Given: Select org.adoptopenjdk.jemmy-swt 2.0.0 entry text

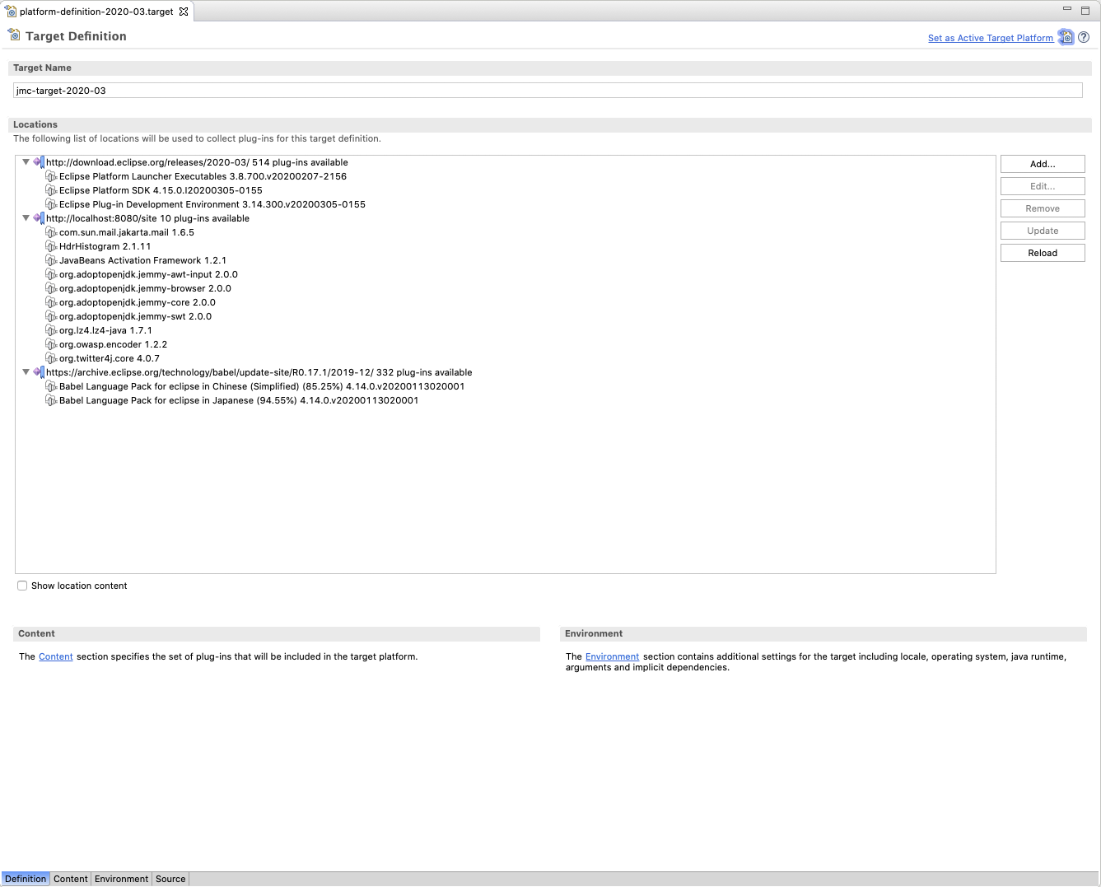Looking at the screenshot, I should click(135, 316).
